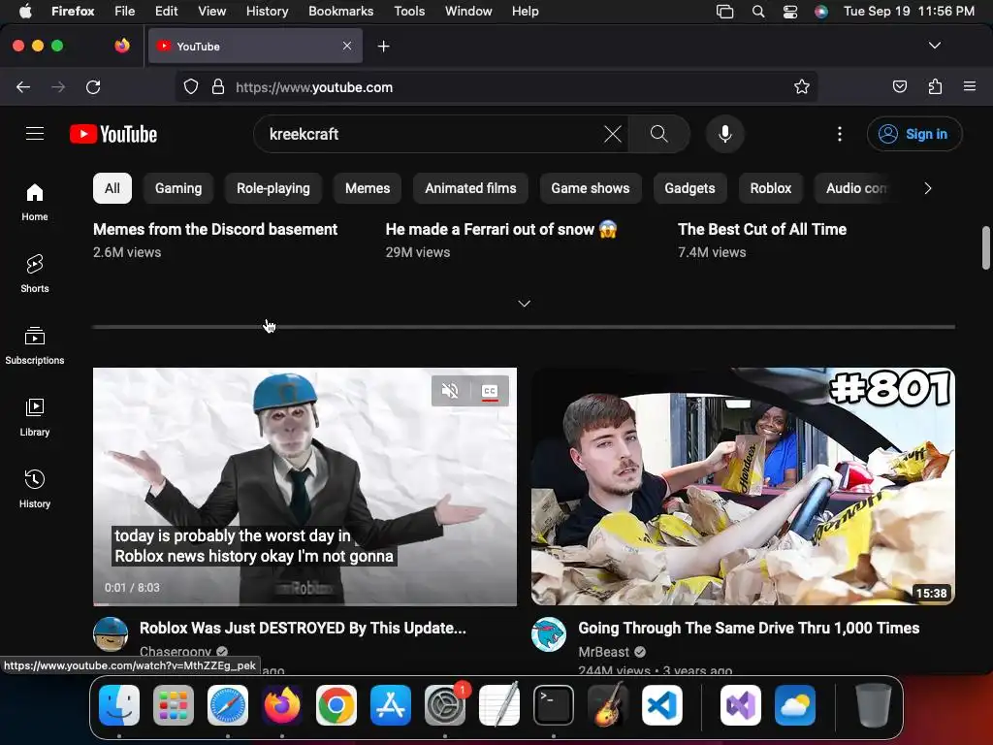
Task: Unmute the video preview
Action: 450,391
